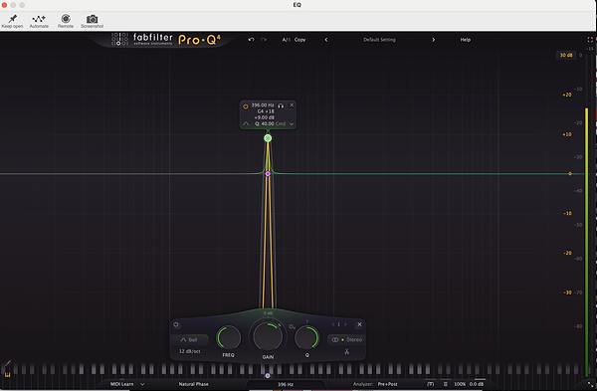Viewport: 597px width, 391px height.
Task: Click the FabFilter Pro-Q 4 logo
Action: (166, 39)
